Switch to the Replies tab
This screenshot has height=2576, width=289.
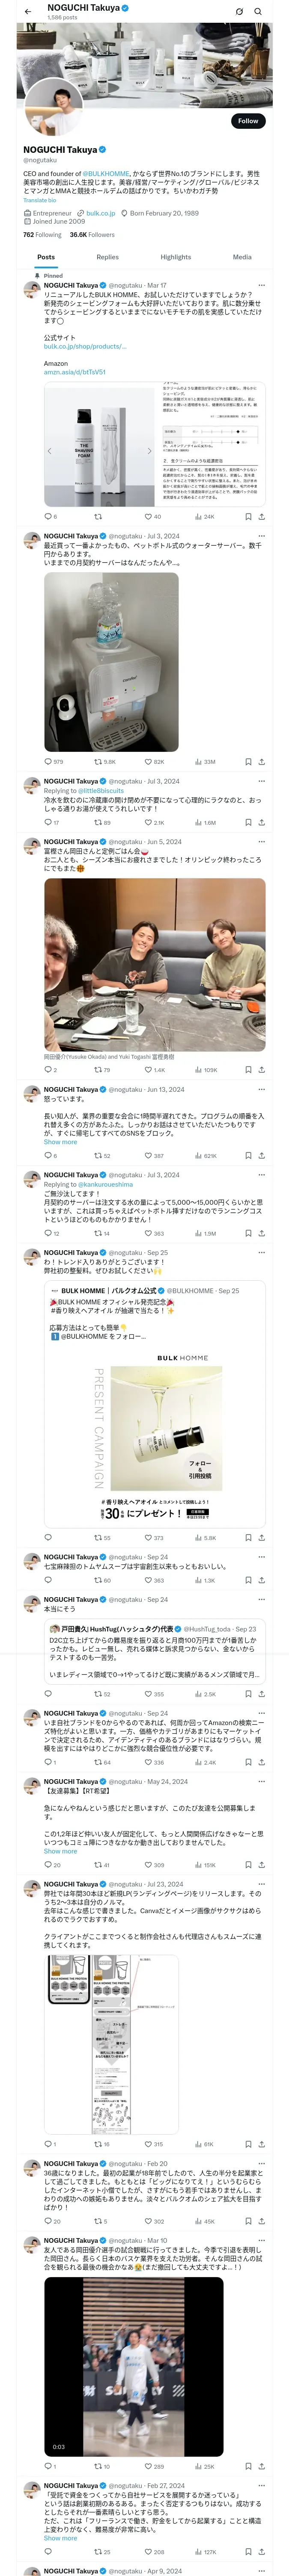point(107,257)
